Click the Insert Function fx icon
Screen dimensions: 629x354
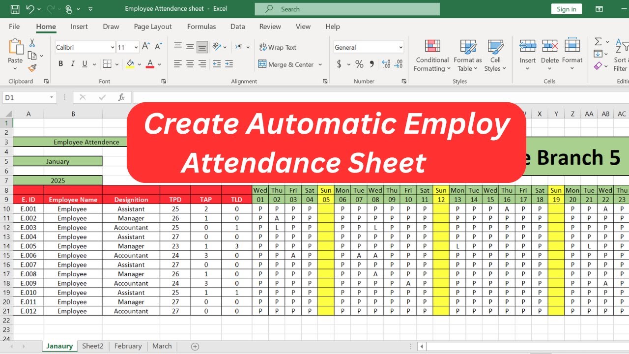click(121, 97)
